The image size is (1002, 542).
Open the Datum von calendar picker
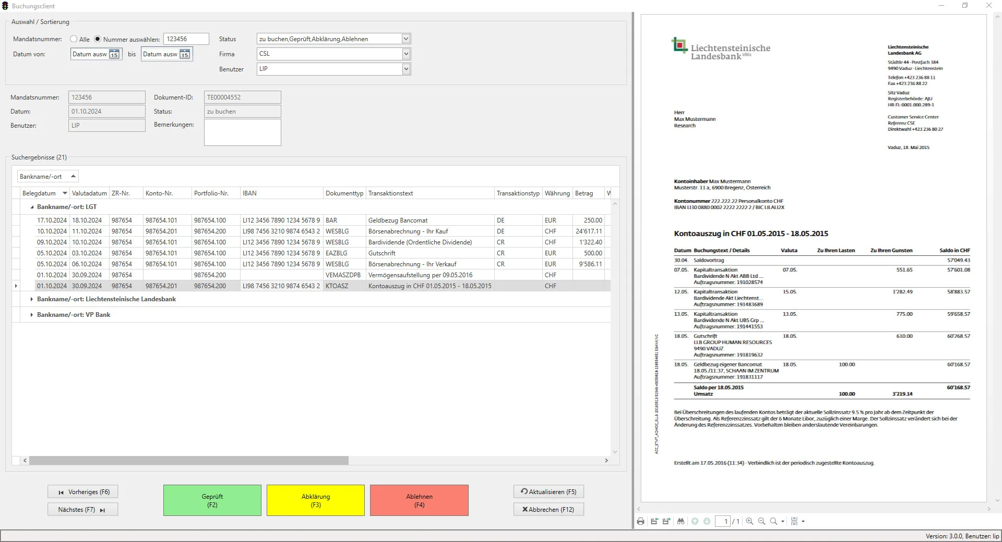pyautogui.click(x=114, y=54)
